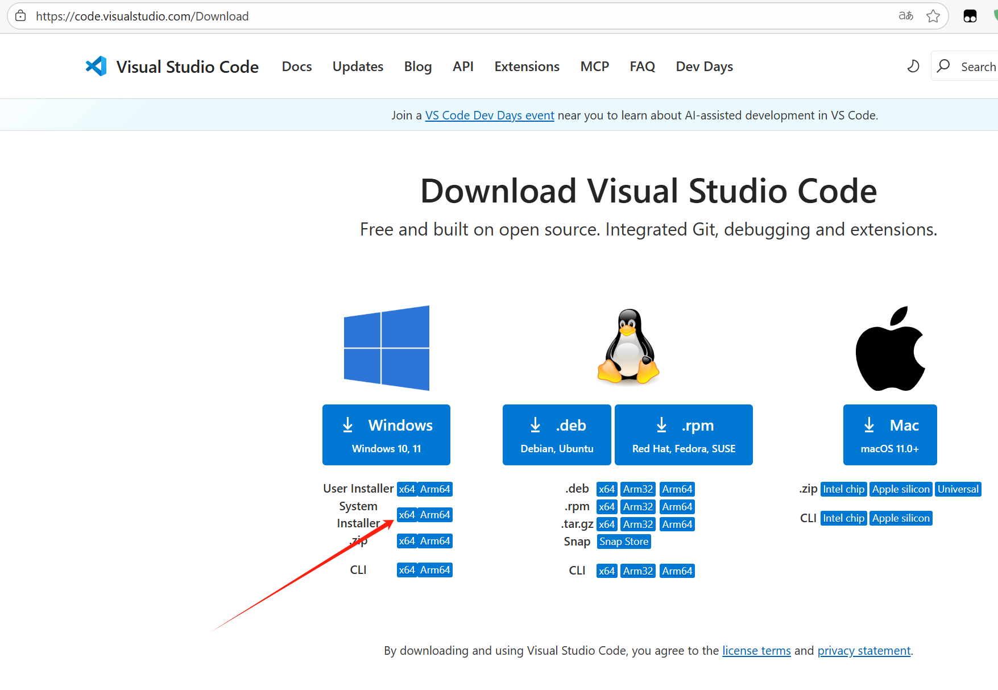Select System Installer x64 download
Screen dimensions: 998x690
pyautogui.click(x=407, y=515)
